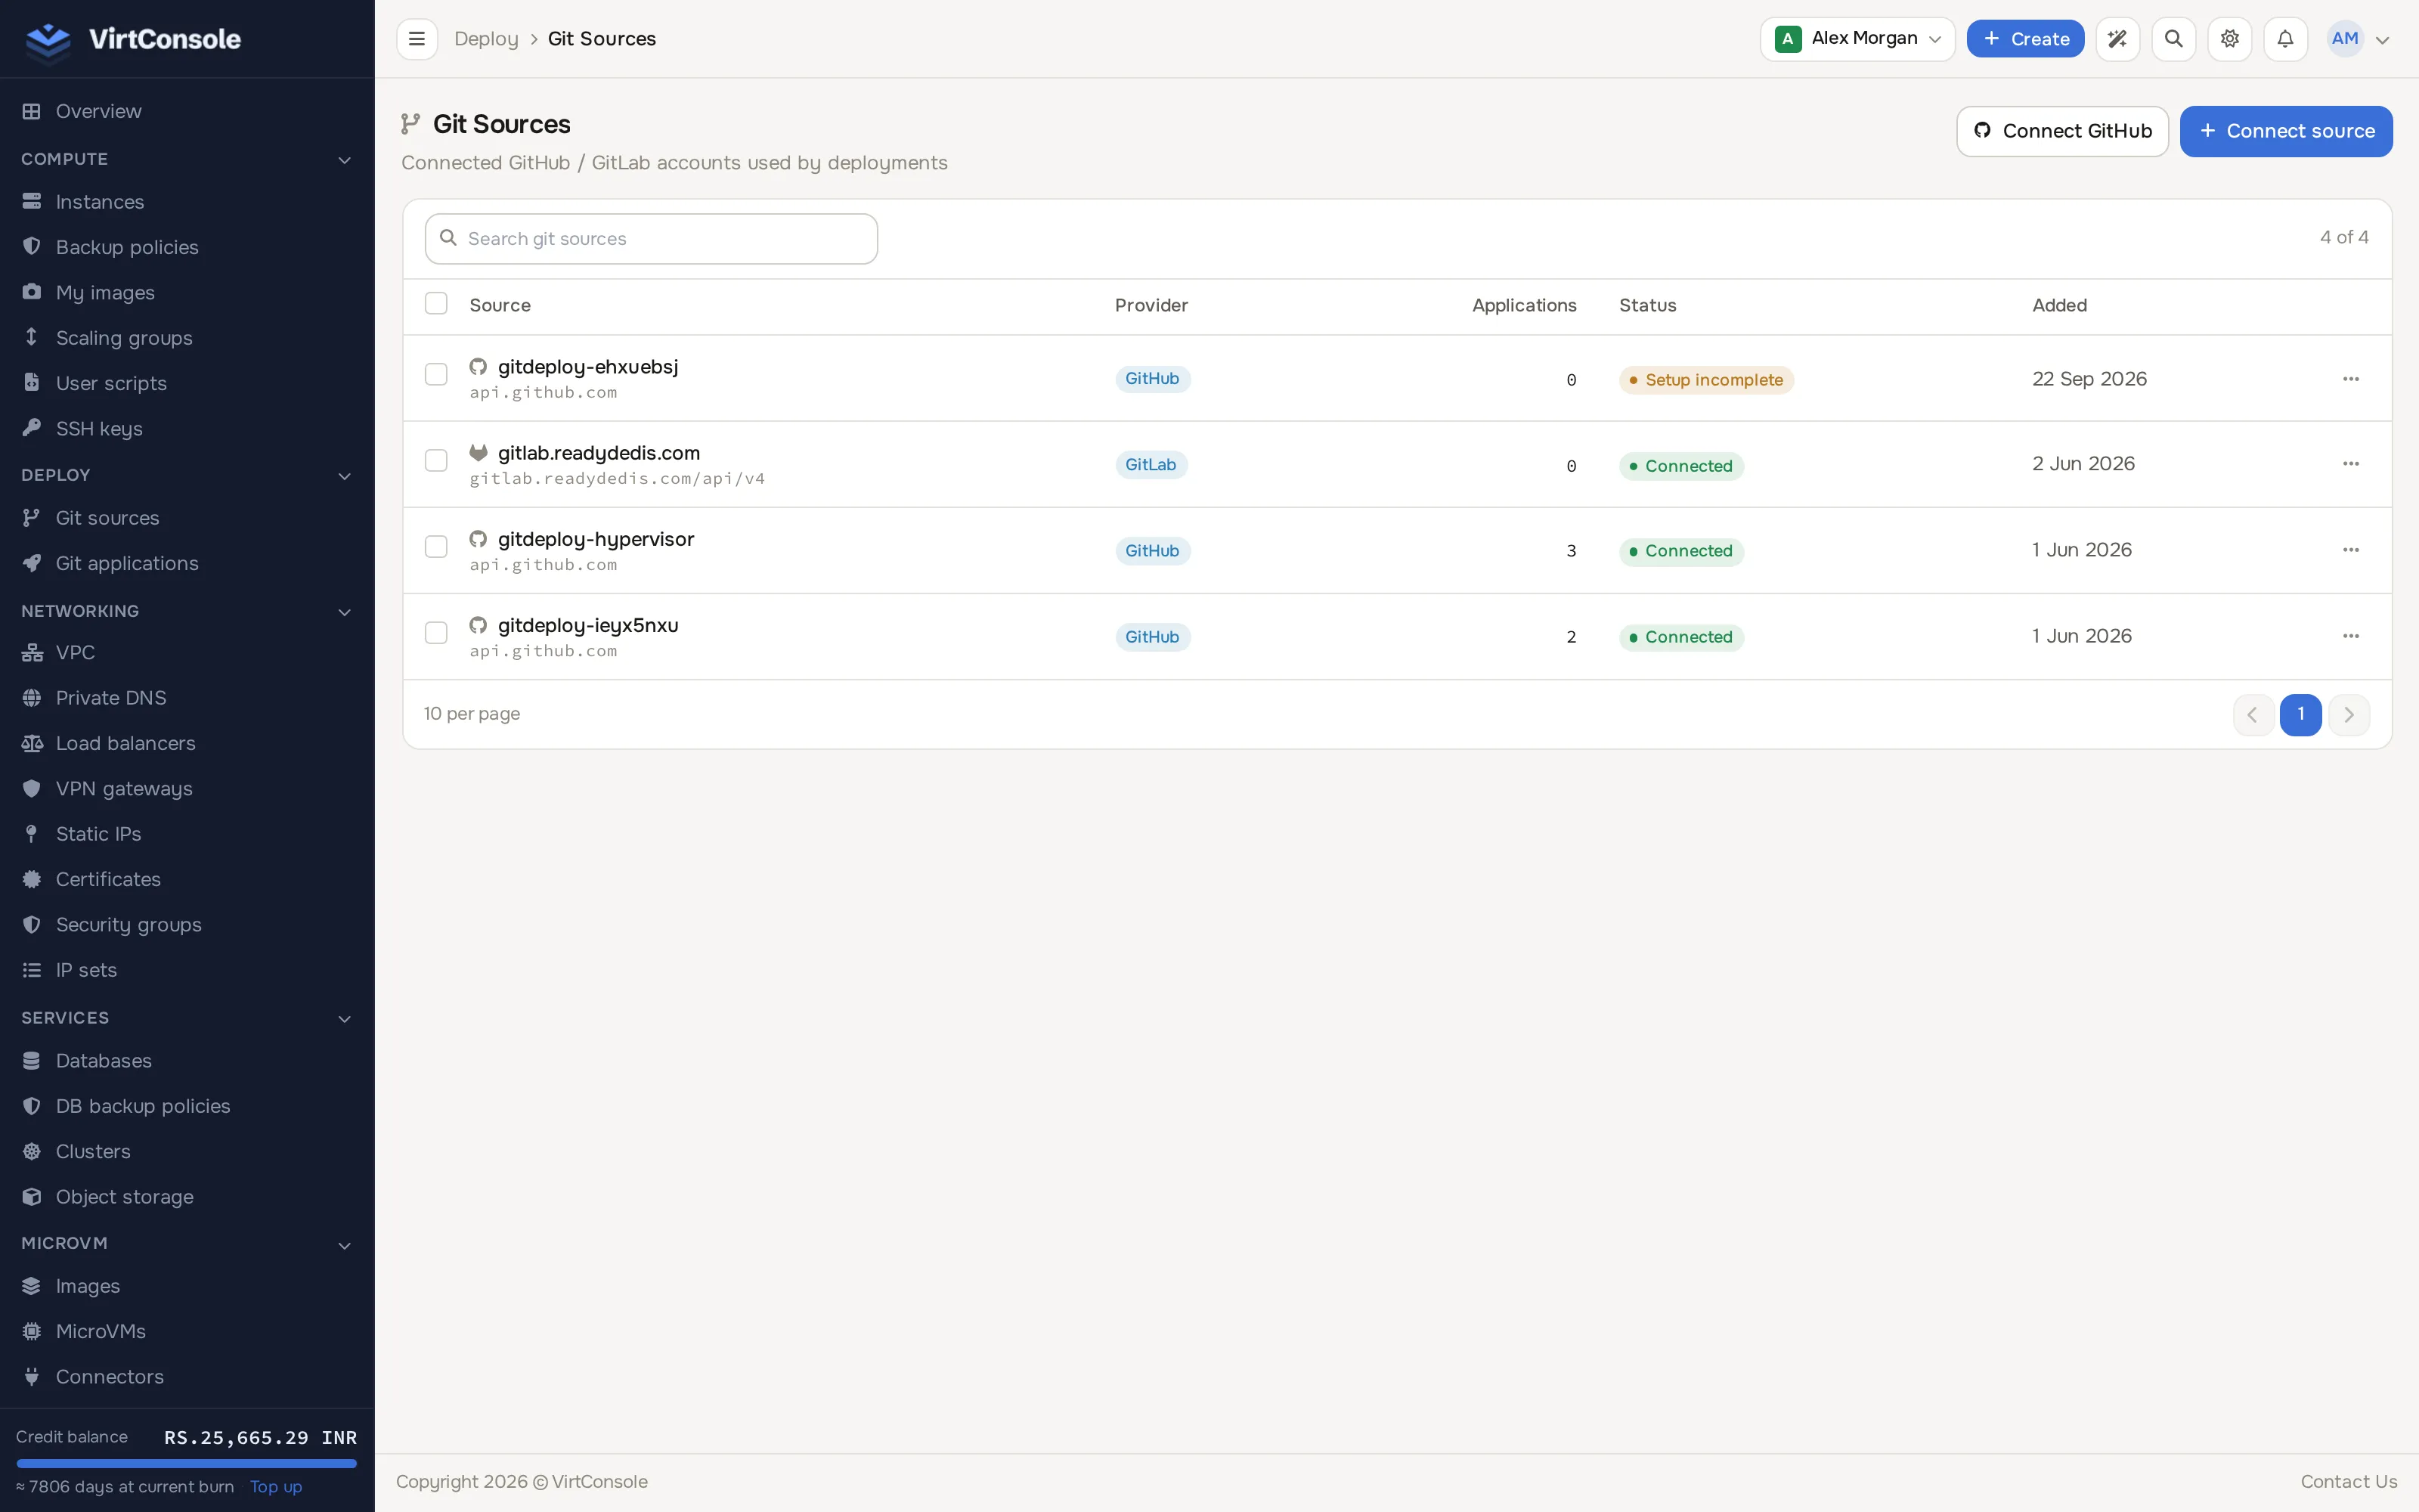The height and width of the screenshot is (1512, 2419).
Task: Click the blue Create button
Action: 2025,39
